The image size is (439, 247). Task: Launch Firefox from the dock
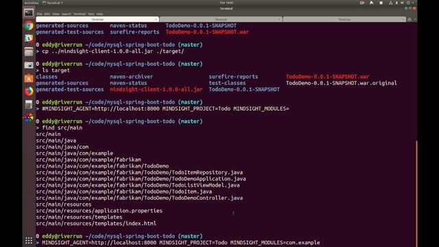coord(29,91)
